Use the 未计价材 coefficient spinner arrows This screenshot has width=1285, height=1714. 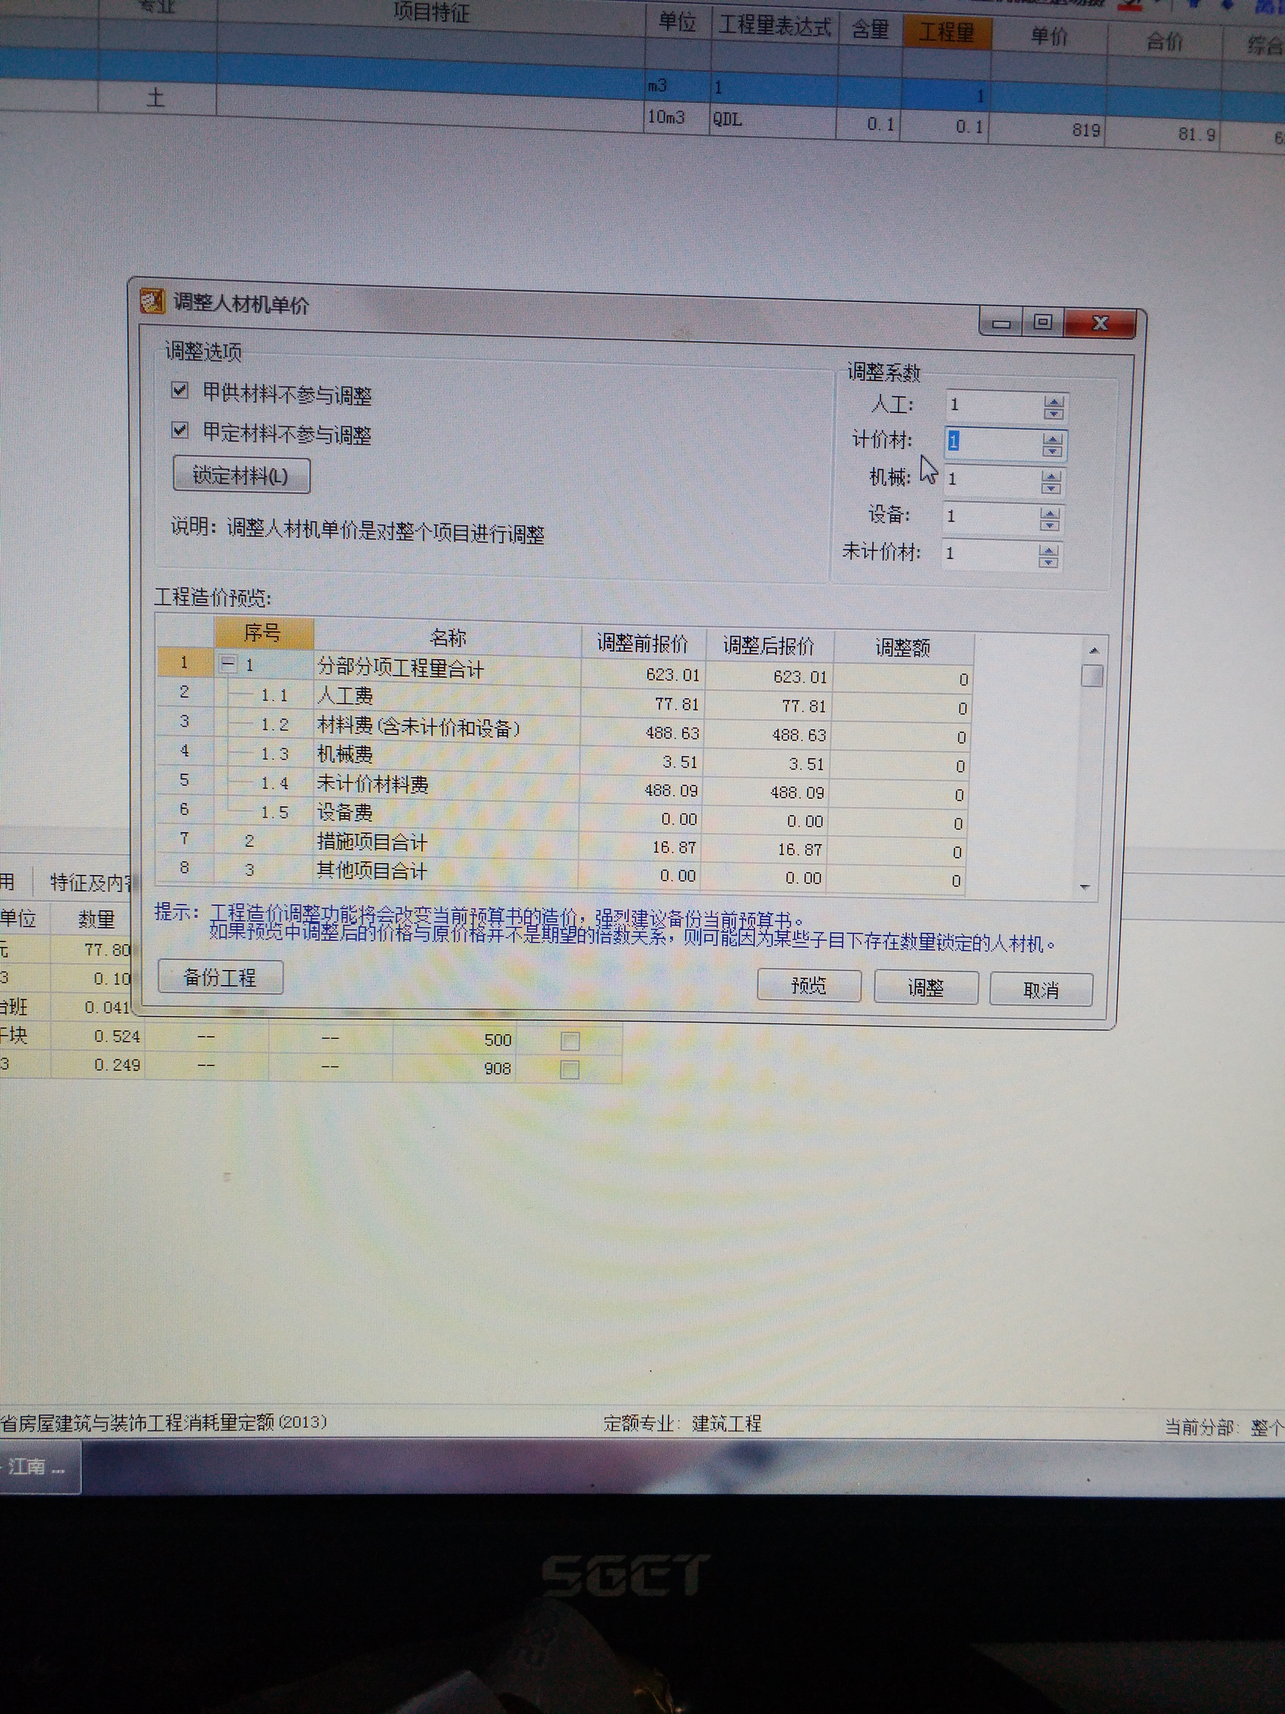1048,556
